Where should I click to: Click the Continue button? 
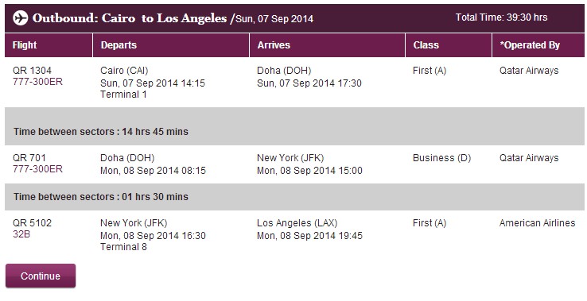tap(41, 276)
